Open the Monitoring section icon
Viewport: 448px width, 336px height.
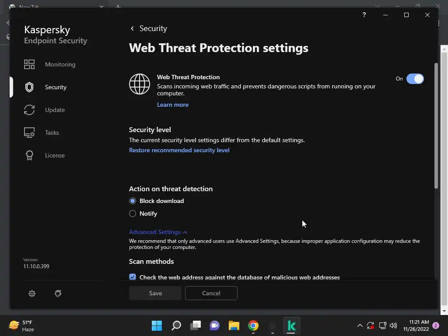point(29,64)
